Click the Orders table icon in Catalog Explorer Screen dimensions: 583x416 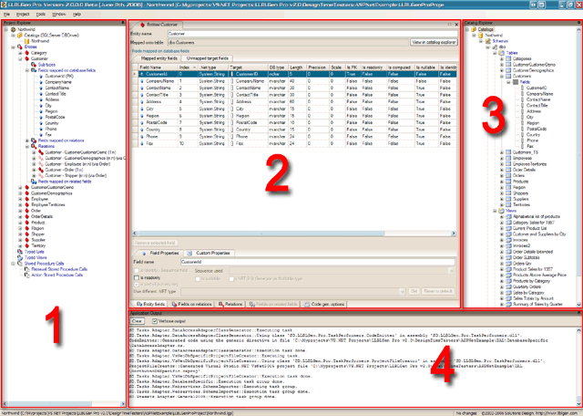pos(508,175)
